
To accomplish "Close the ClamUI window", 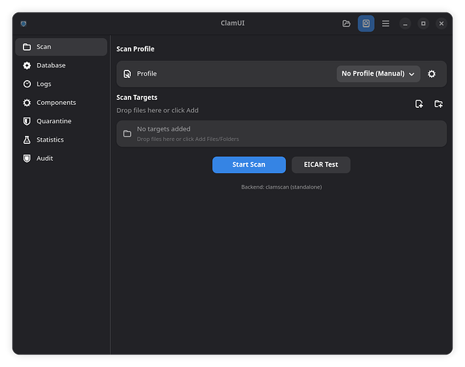I will tap(441, 23).
